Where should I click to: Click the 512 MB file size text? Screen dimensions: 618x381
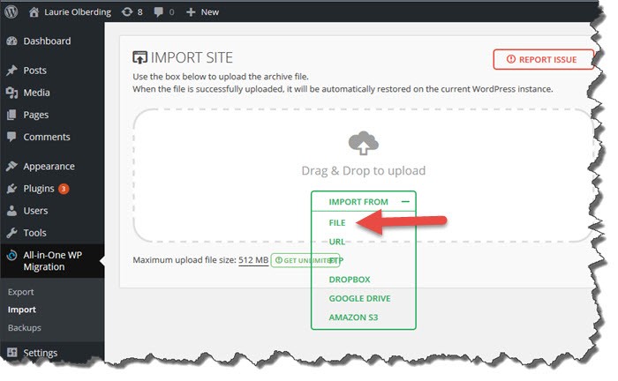click(253, 260)
